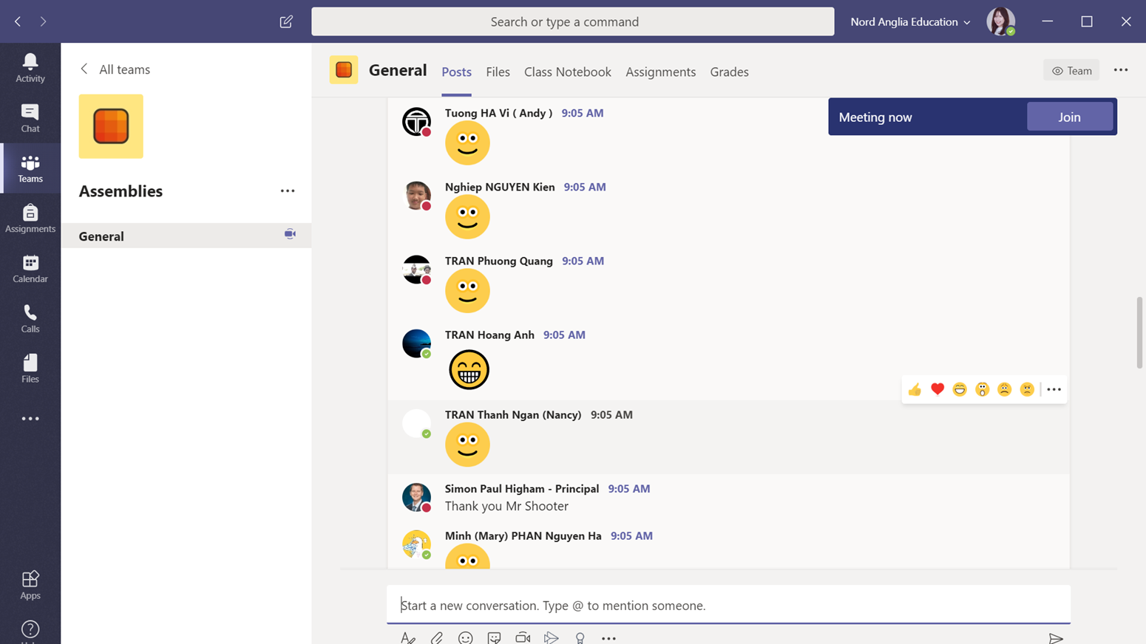Open Praise badge icon in compose bar

point(580,637)
